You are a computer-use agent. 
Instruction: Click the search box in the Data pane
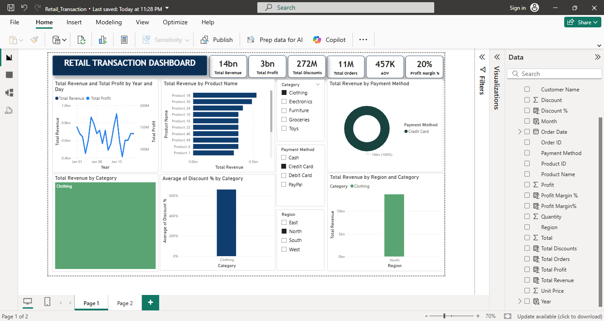[554, 73]
